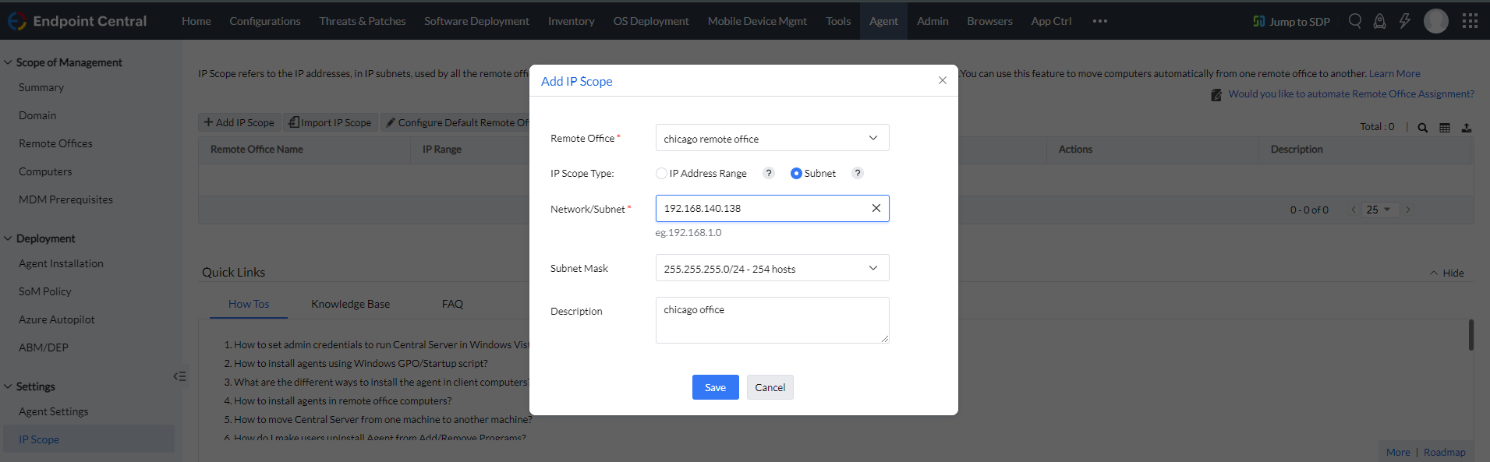This screenshot has height=462, width=1490.
Task: Open the Remote Office dropdown
Action: 772,138
